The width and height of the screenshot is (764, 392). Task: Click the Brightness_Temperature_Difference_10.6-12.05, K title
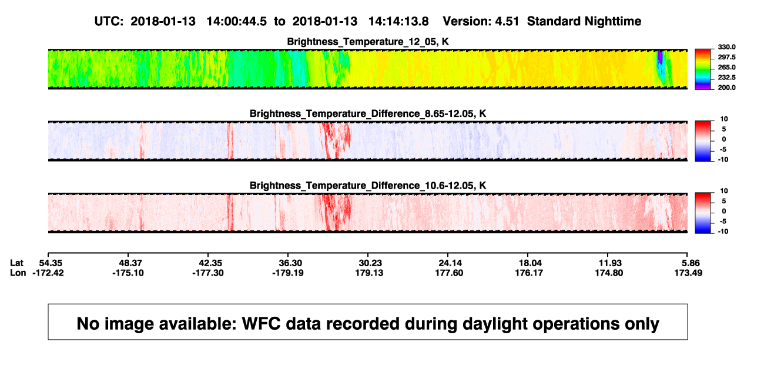368,186
